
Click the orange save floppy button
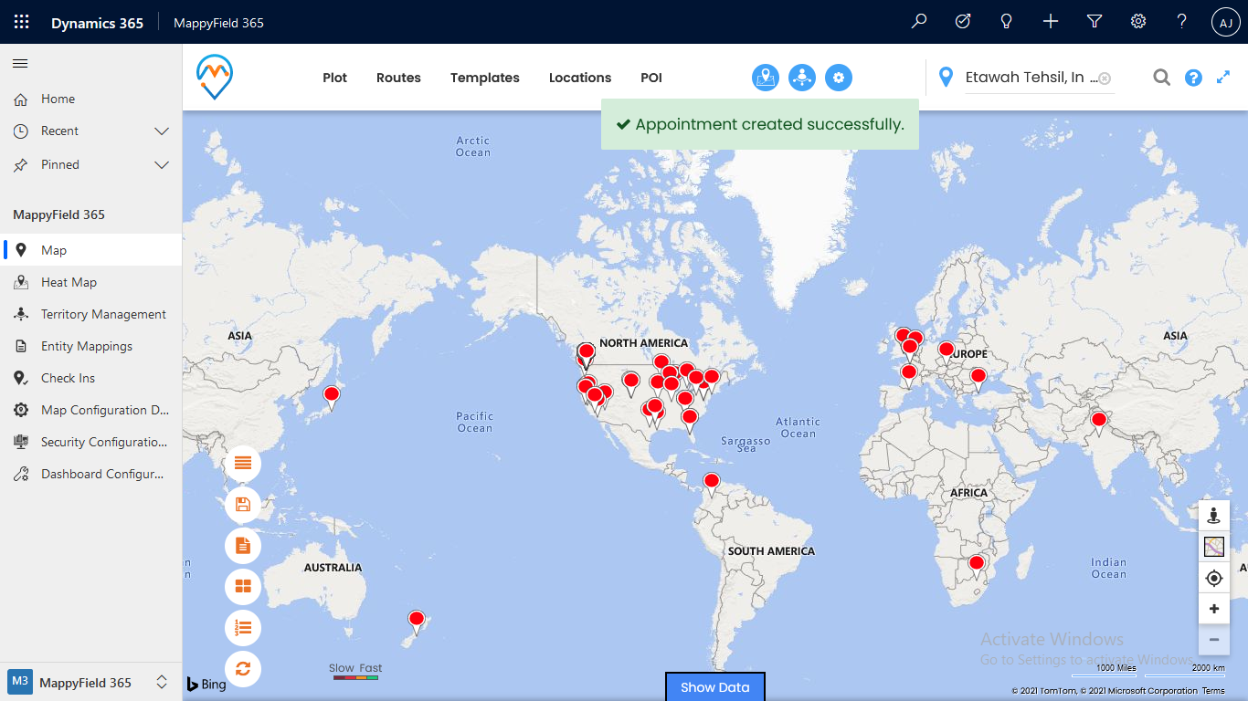(x=243, y=505)
